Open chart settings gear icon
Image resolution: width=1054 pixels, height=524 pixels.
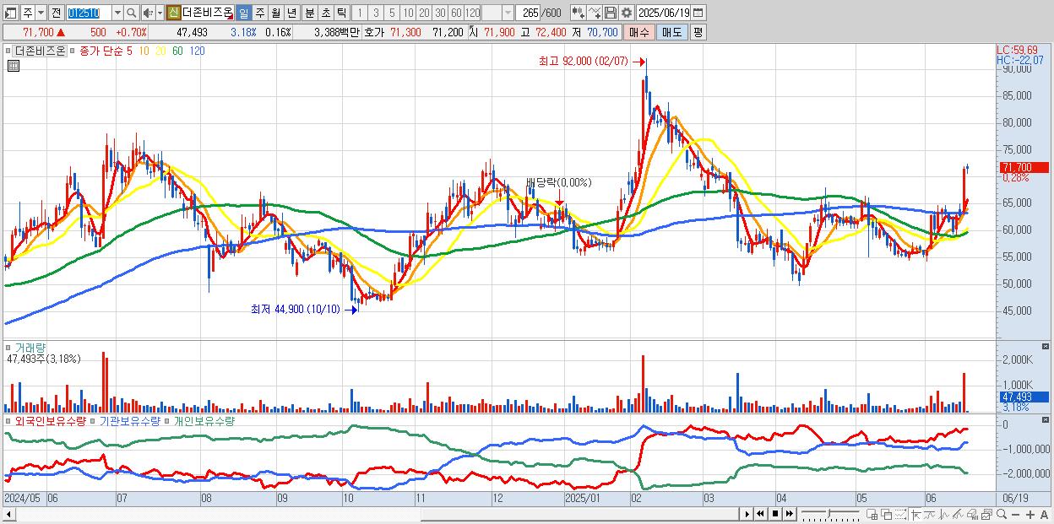point(626,13)
